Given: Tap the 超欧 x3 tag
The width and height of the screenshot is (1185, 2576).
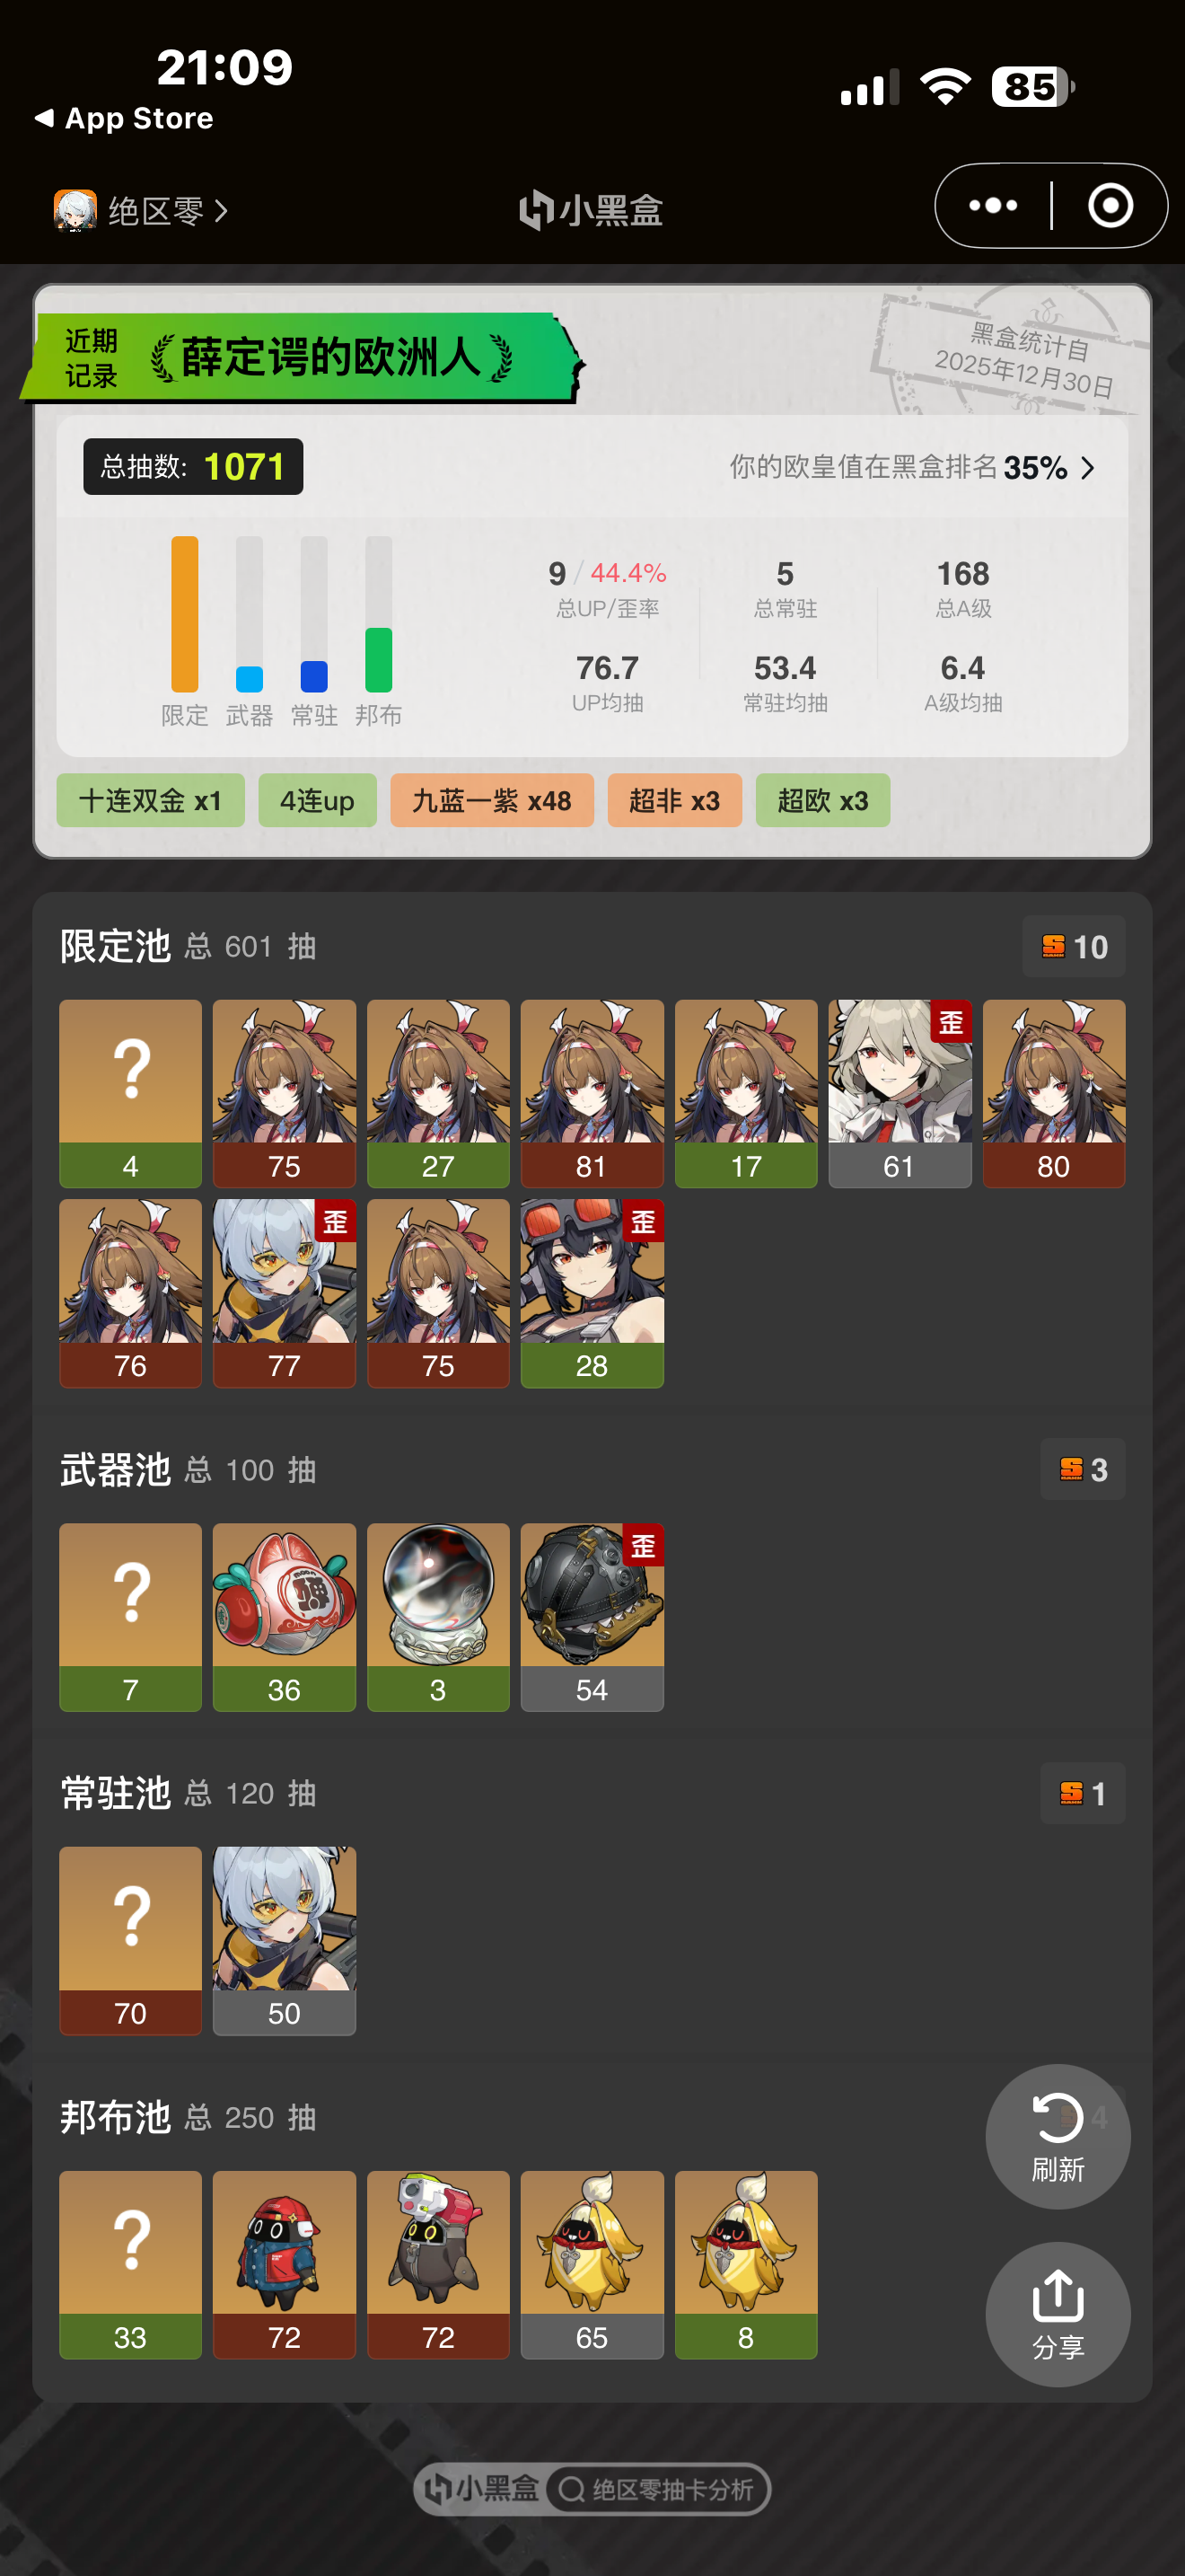Looking at the screenshot, I should point(822,800).
